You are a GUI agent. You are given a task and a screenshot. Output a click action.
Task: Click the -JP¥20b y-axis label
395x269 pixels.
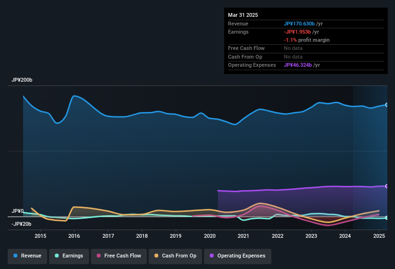click(22, 224)
